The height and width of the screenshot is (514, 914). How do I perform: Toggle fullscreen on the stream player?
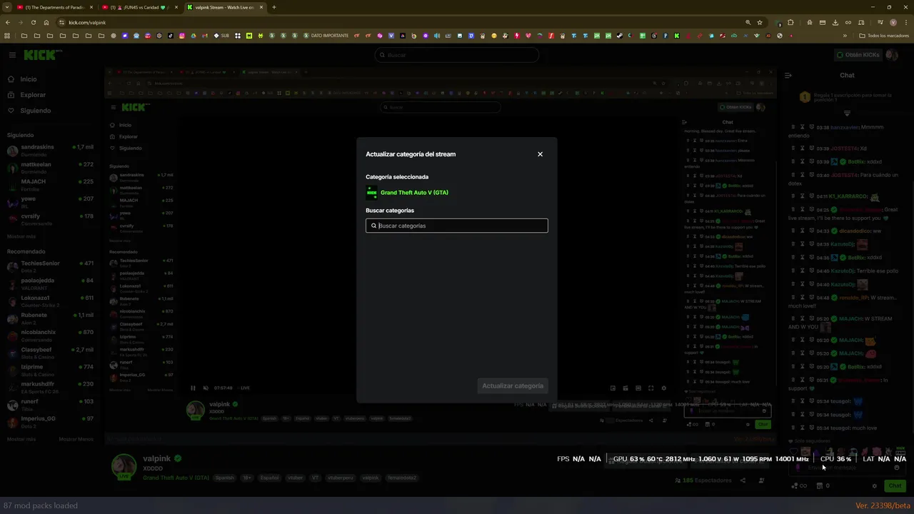pos(651,388)
